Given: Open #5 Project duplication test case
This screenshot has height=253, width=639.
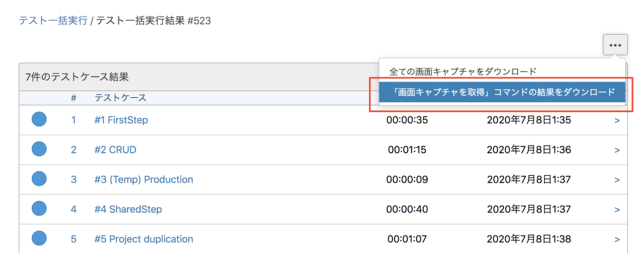Looking at the screenshot, I should click(144, 239).
